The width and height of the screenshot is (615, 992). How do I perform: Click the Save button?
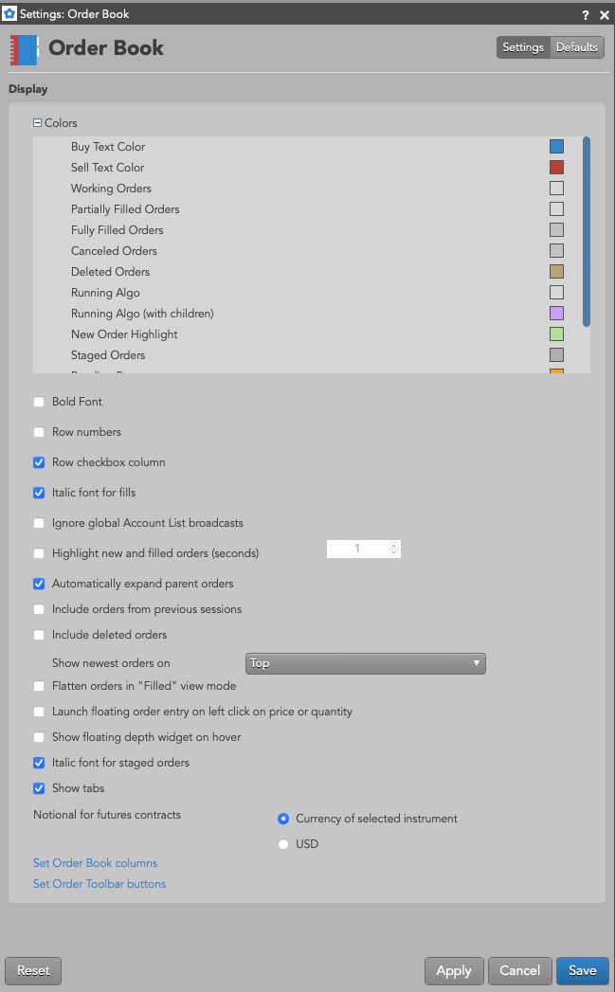tap(582, 970)
